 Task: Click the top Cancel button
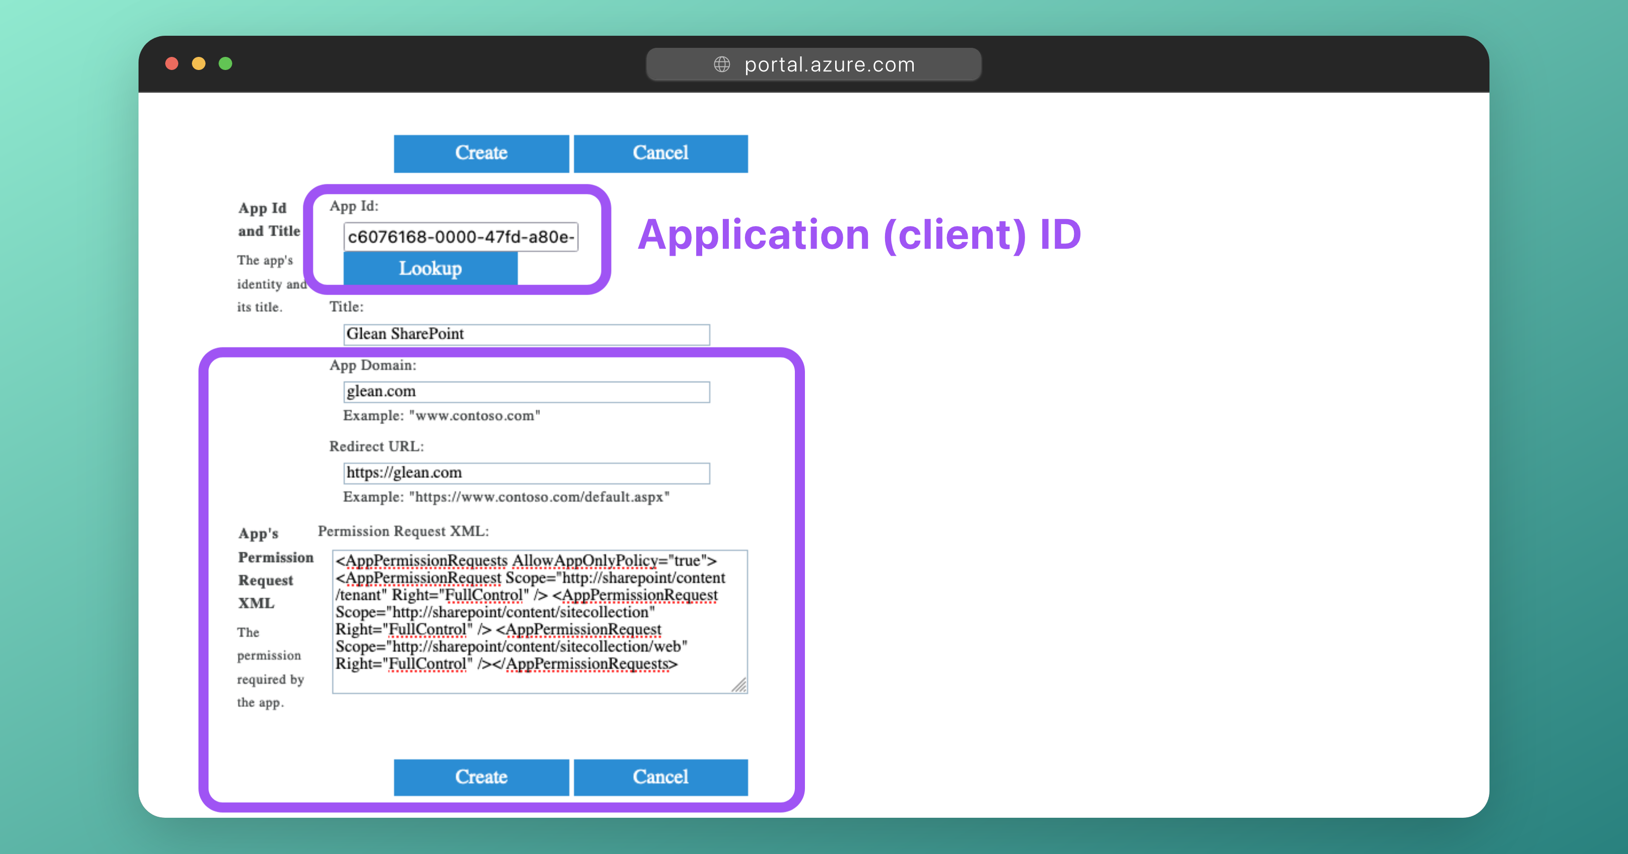[x=660, y=154]
